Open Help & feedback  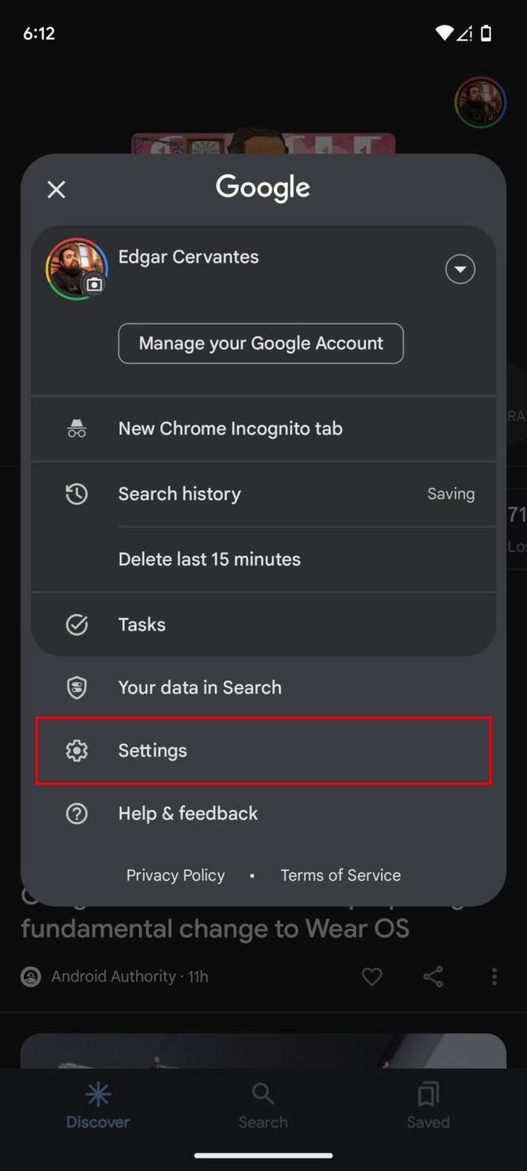tap(187, 813)
